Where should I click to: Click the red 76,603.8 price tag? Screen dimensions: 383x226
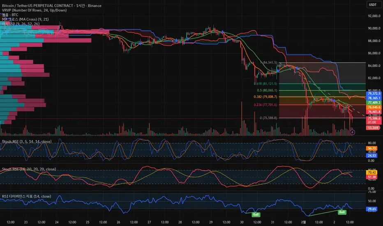pos(374,112)
